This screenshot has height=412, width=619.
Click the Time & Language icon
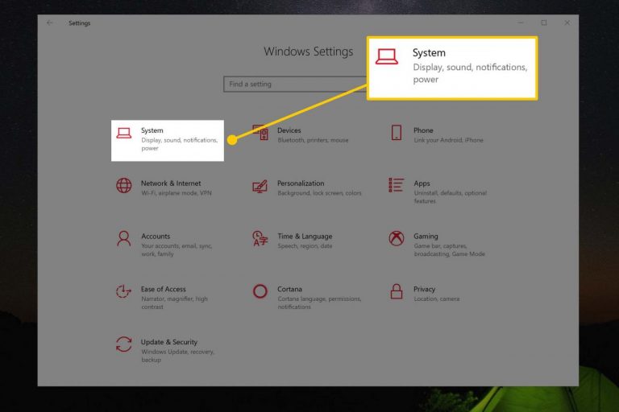(260, 238)
